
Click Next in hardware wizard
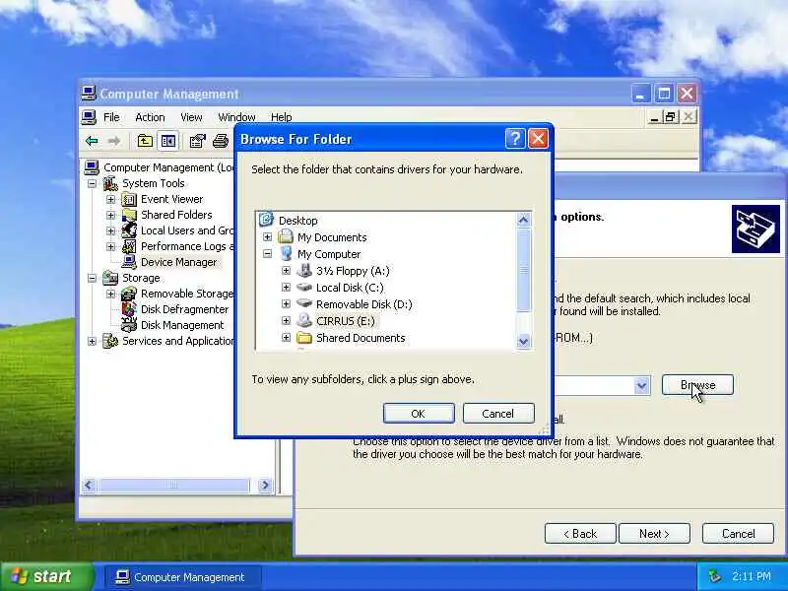[x=654, y=533]
